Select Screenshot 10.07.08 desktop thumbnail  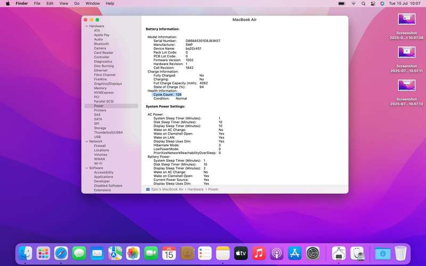pos(406,20)
